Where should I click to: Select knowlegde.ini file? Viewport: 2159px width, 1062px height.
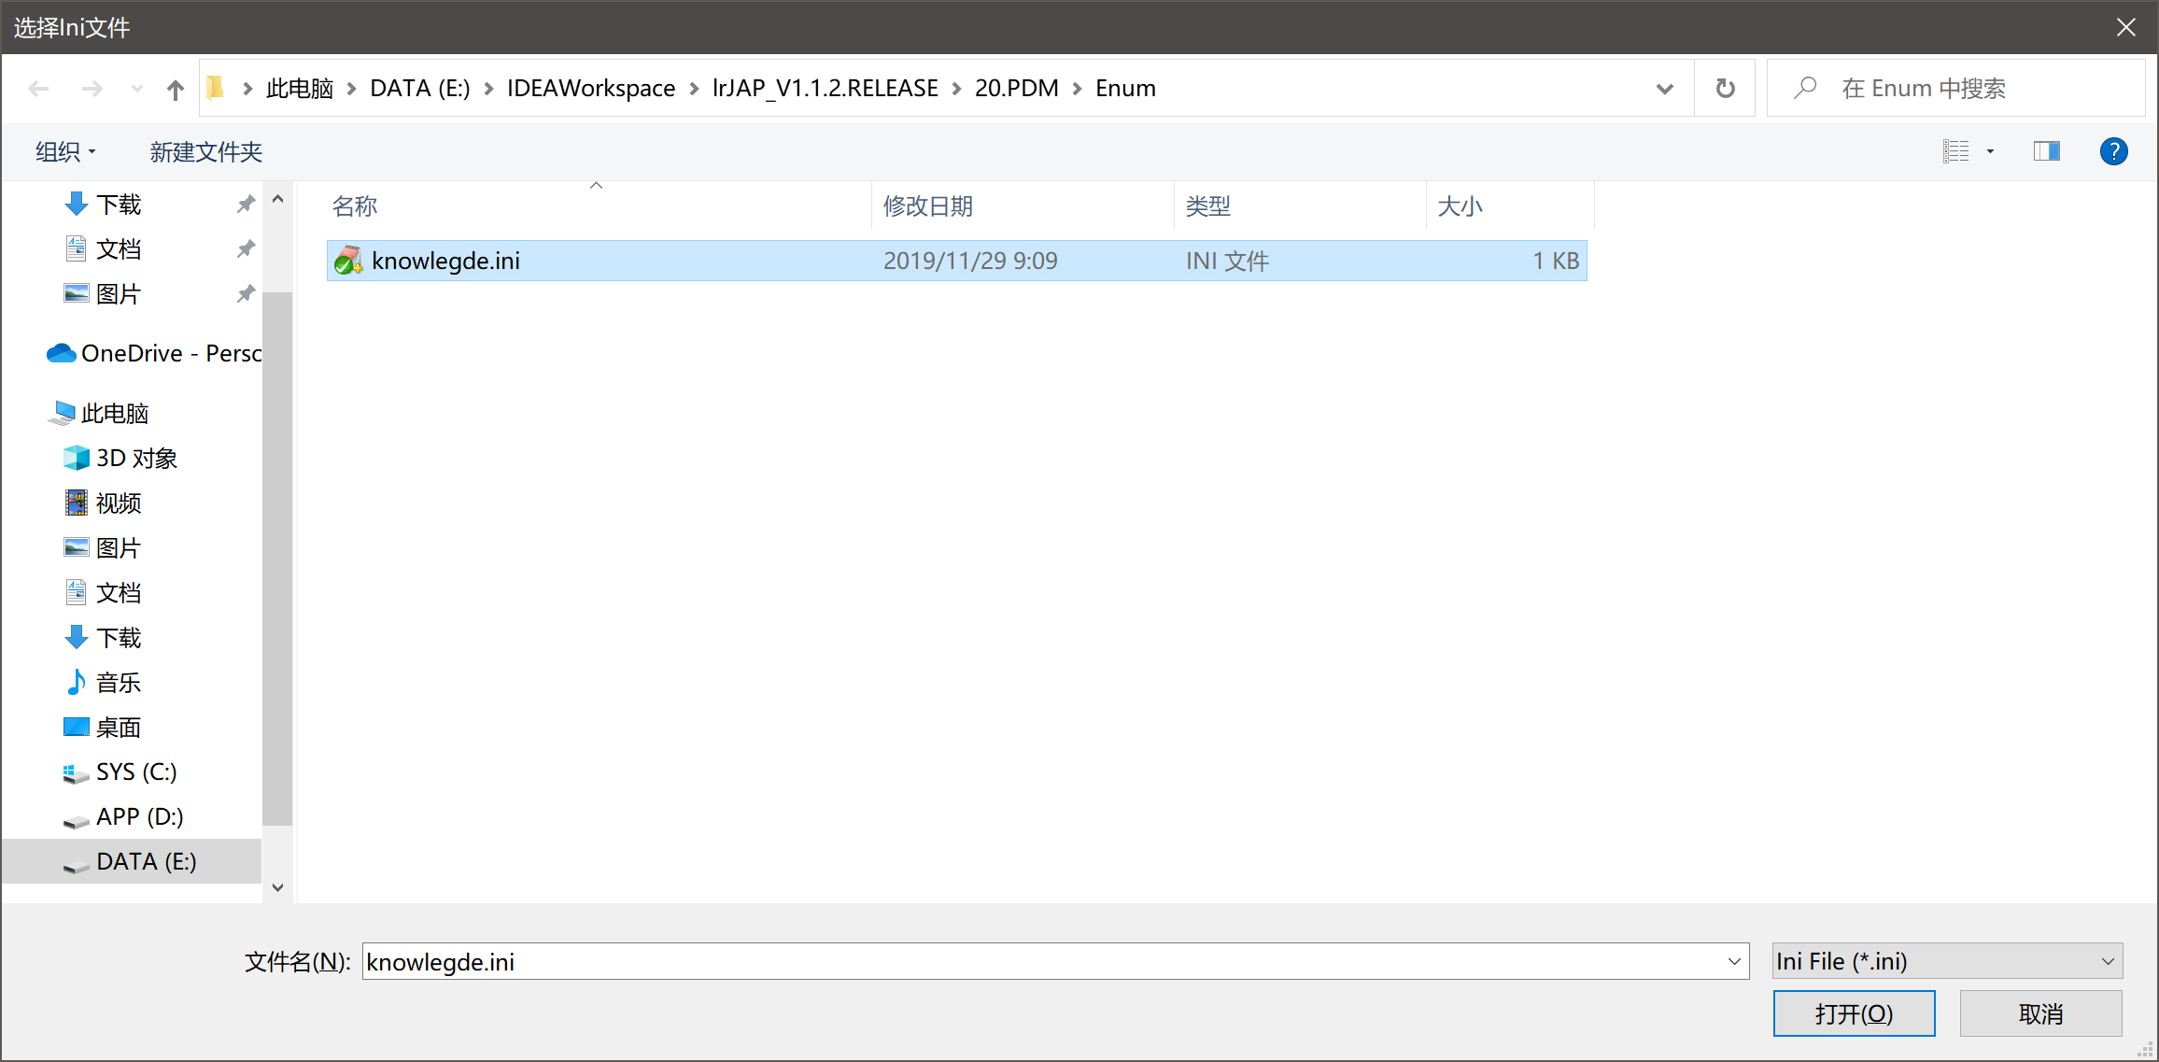tap(957, 261)
